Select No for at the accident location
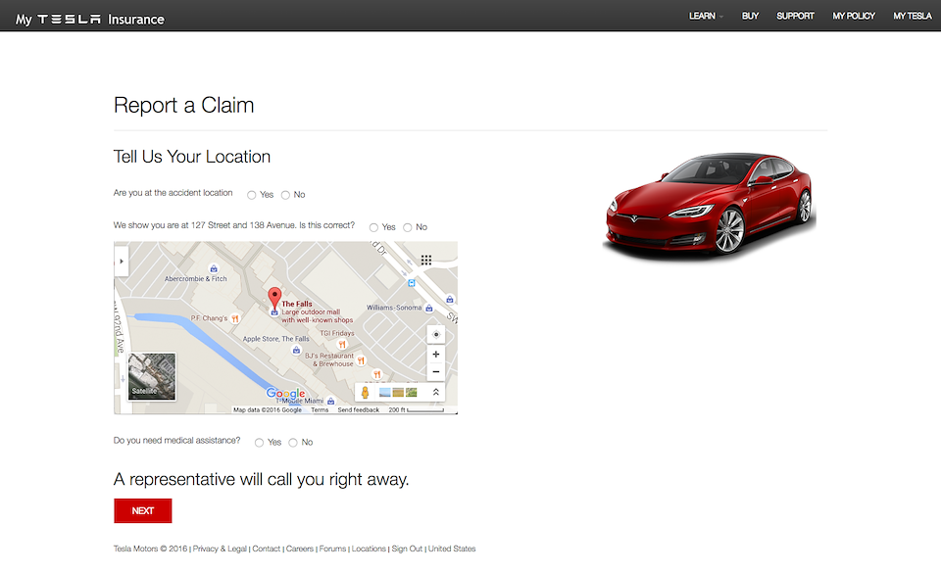 285,195
